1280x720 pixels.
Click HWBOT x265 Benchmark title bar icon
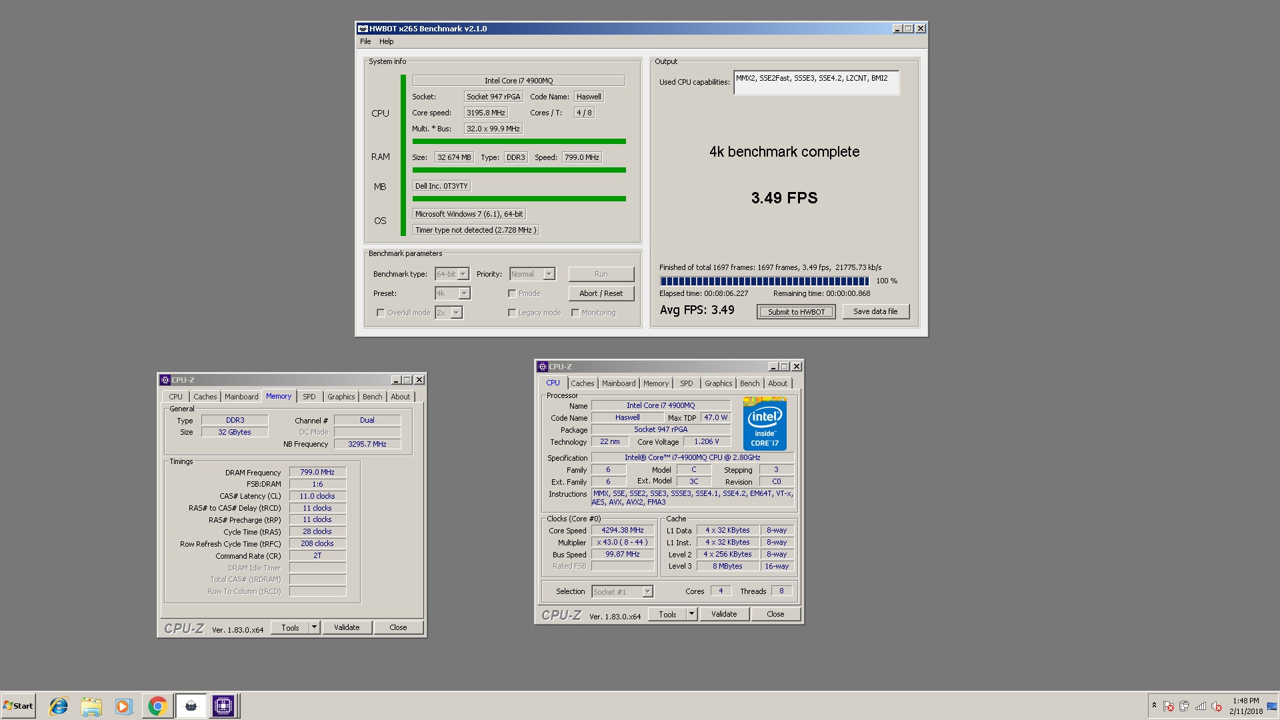363,29
